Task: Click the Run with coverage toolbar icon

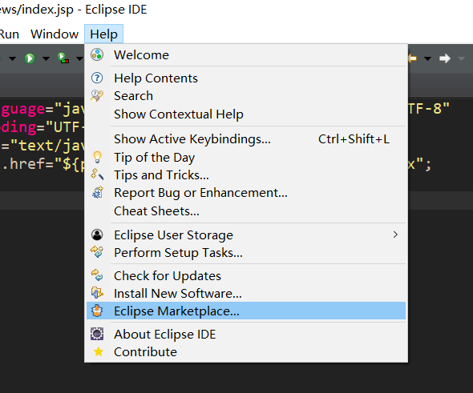Action: point(63,58)
